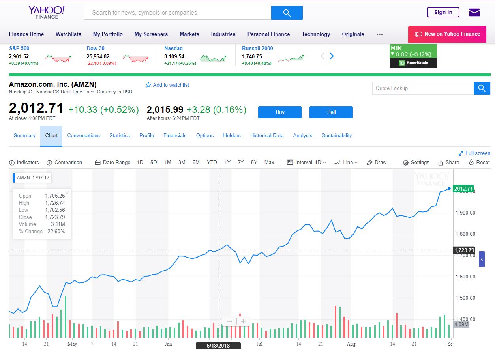Set range to 1D

click(140, 163)
